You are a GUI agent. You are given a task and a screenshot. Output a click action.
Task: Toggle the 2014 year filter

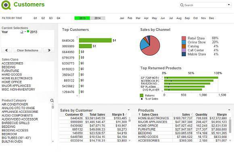98,18
